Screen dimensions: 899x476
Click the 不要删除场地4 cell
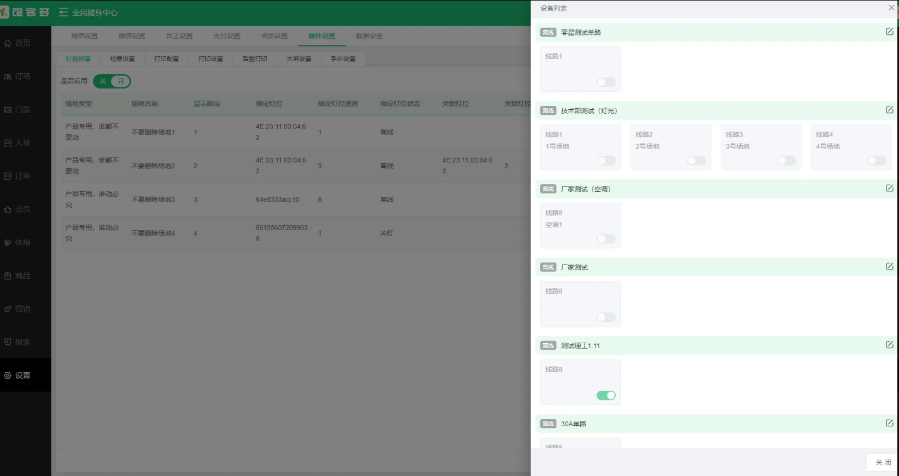coord(153,233)
